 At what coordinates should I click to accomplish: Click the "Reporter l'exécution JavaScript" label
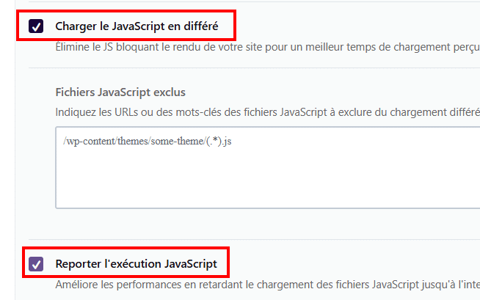(x=136, y=263)
